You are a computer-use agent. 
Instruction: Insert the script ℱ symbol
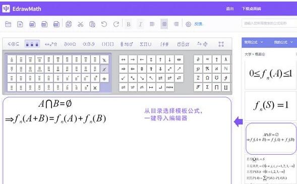[198, 87]
